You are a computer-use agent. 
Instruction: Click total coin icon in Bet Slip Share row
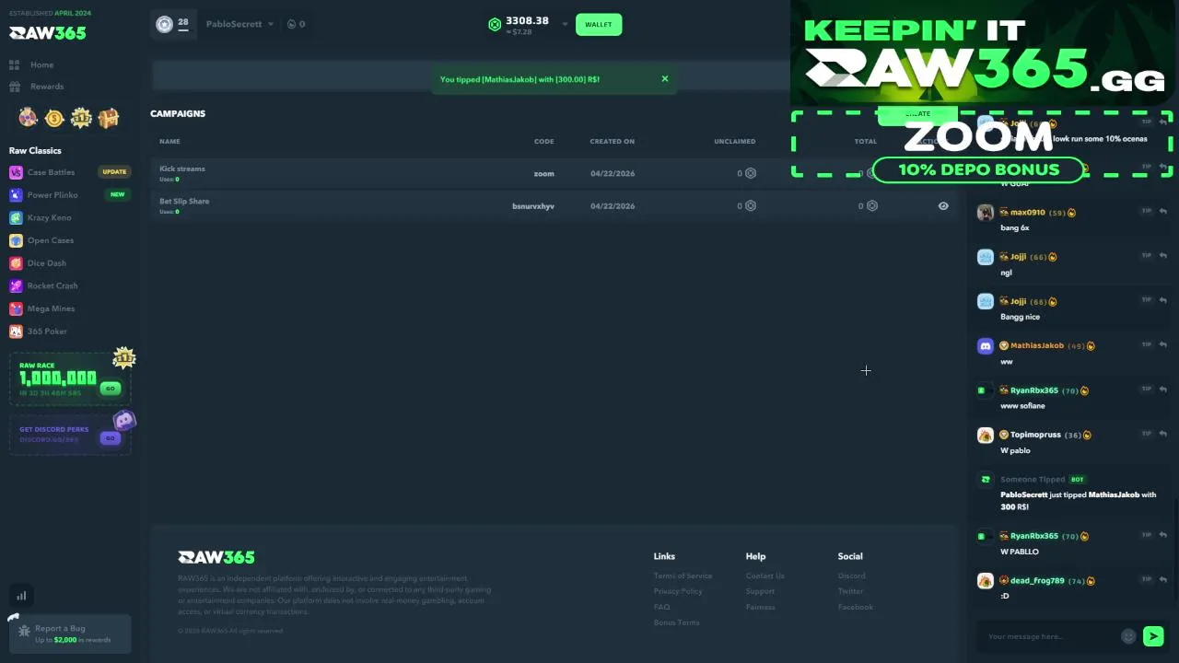click(872, 206)
